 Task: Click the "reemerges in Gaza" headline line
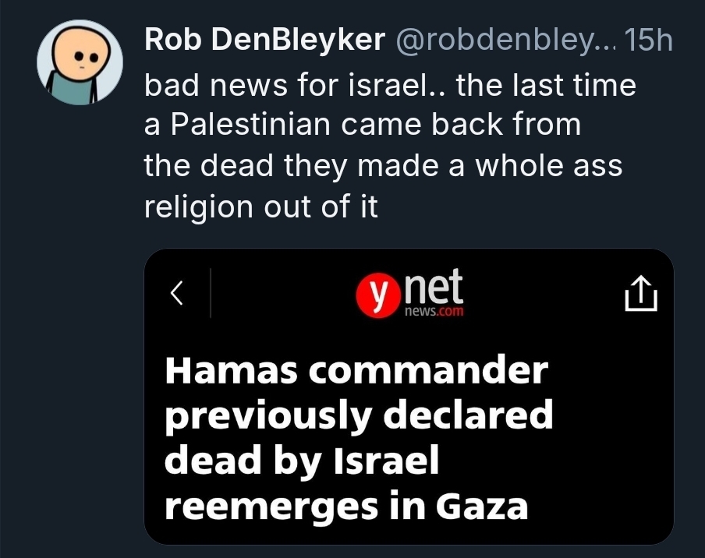pyautogui.click(x=346, y=507)
